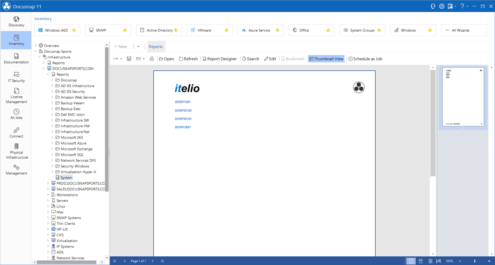
Task: Expand the Servers tree item
Action: [48, 200]
